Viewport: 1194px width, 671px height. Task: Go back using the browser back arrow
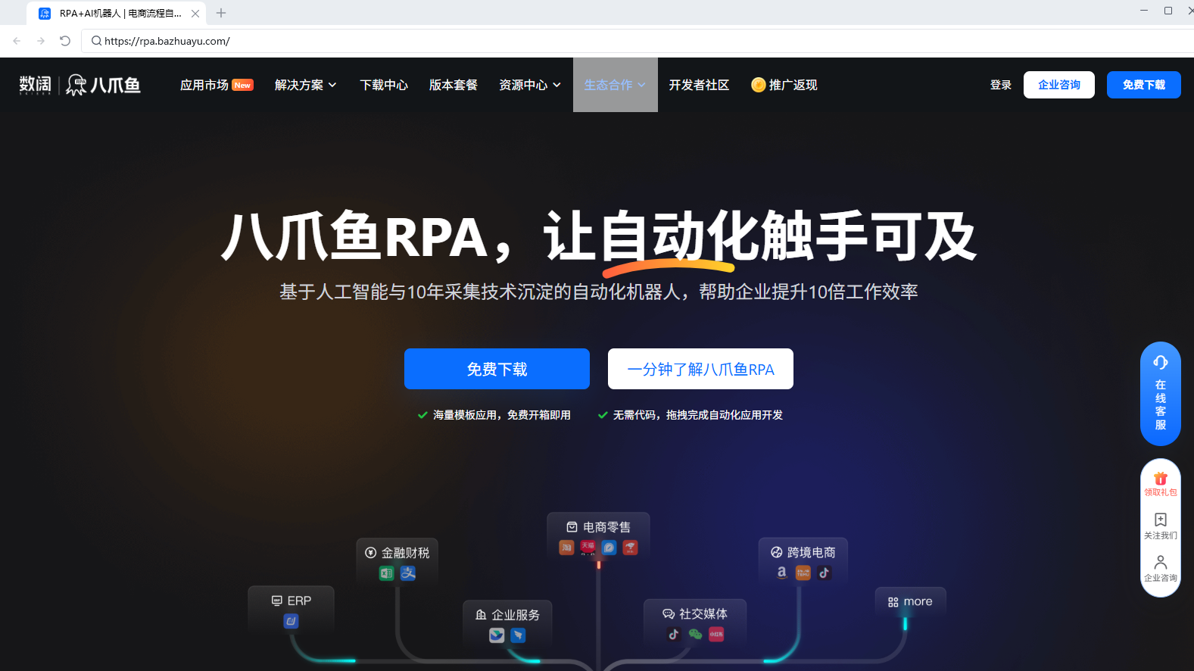[x=17, y=41]
